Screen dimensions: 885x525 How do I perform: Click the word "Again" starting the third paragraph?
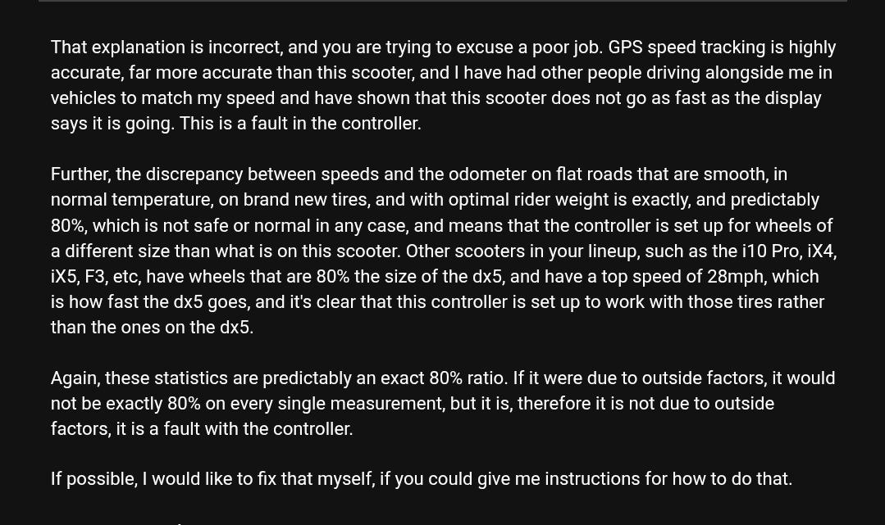(x=74, y=378)
